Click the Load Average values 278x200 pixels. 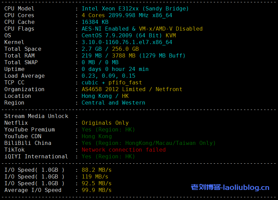(x=108, y=76)
